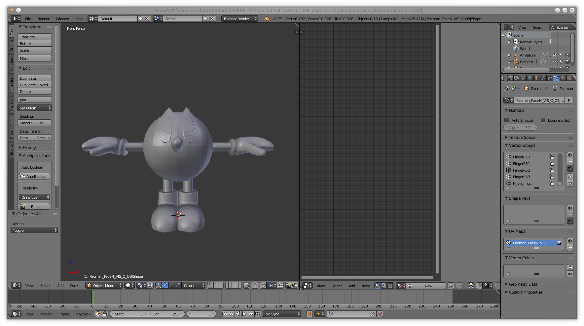
Task: Enable the Double Sided checkbox
Action: click(543, 120)
